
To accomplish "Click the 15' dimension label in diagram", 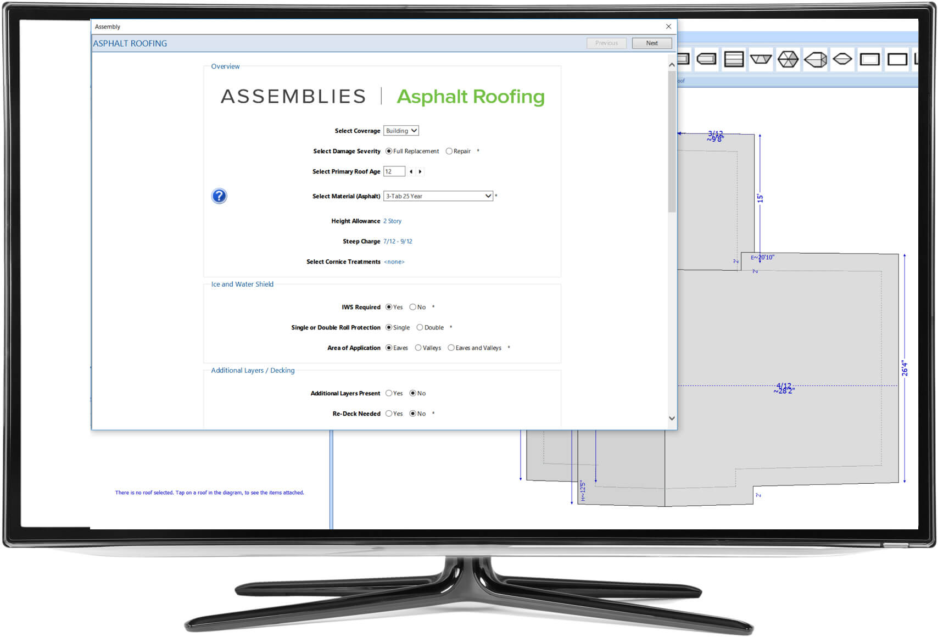I will pyautogui.click(x=760, y=198).
